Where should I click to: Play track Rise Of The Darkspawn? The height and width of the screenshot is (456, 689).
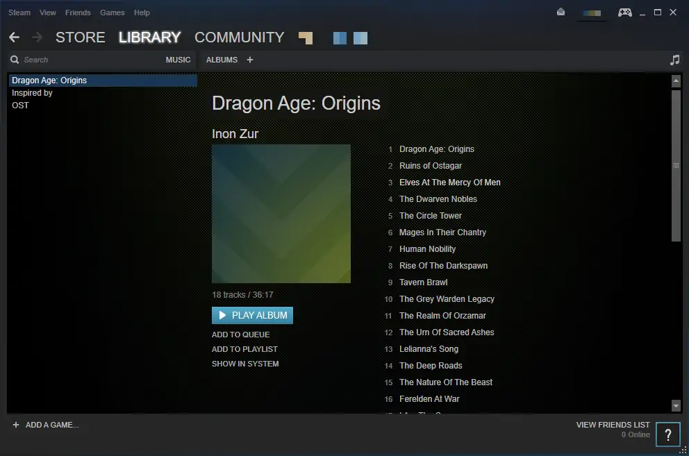[x=443, y=266]
